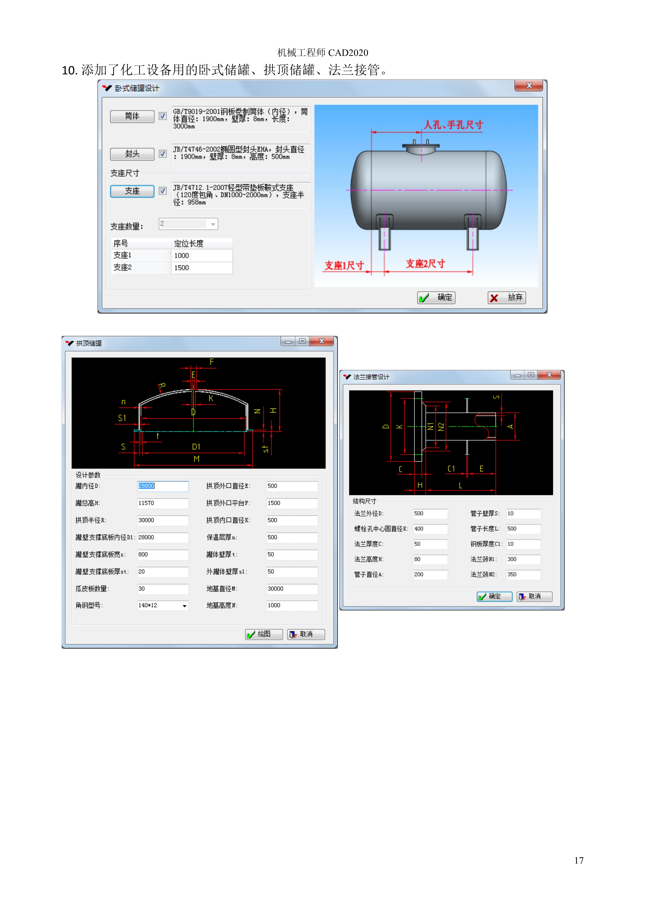This screenshot has width=645, height=912.
Task: Click the 绘图 checkmark button
Action: [x=264, y=634]
